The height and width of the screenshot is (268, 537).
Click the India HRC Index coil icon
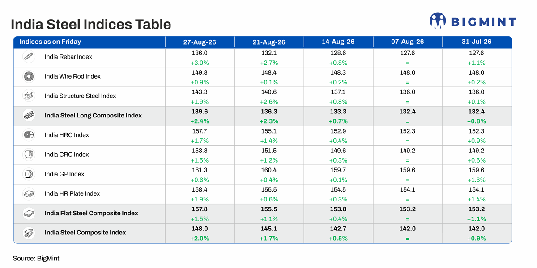click(29, 135)
